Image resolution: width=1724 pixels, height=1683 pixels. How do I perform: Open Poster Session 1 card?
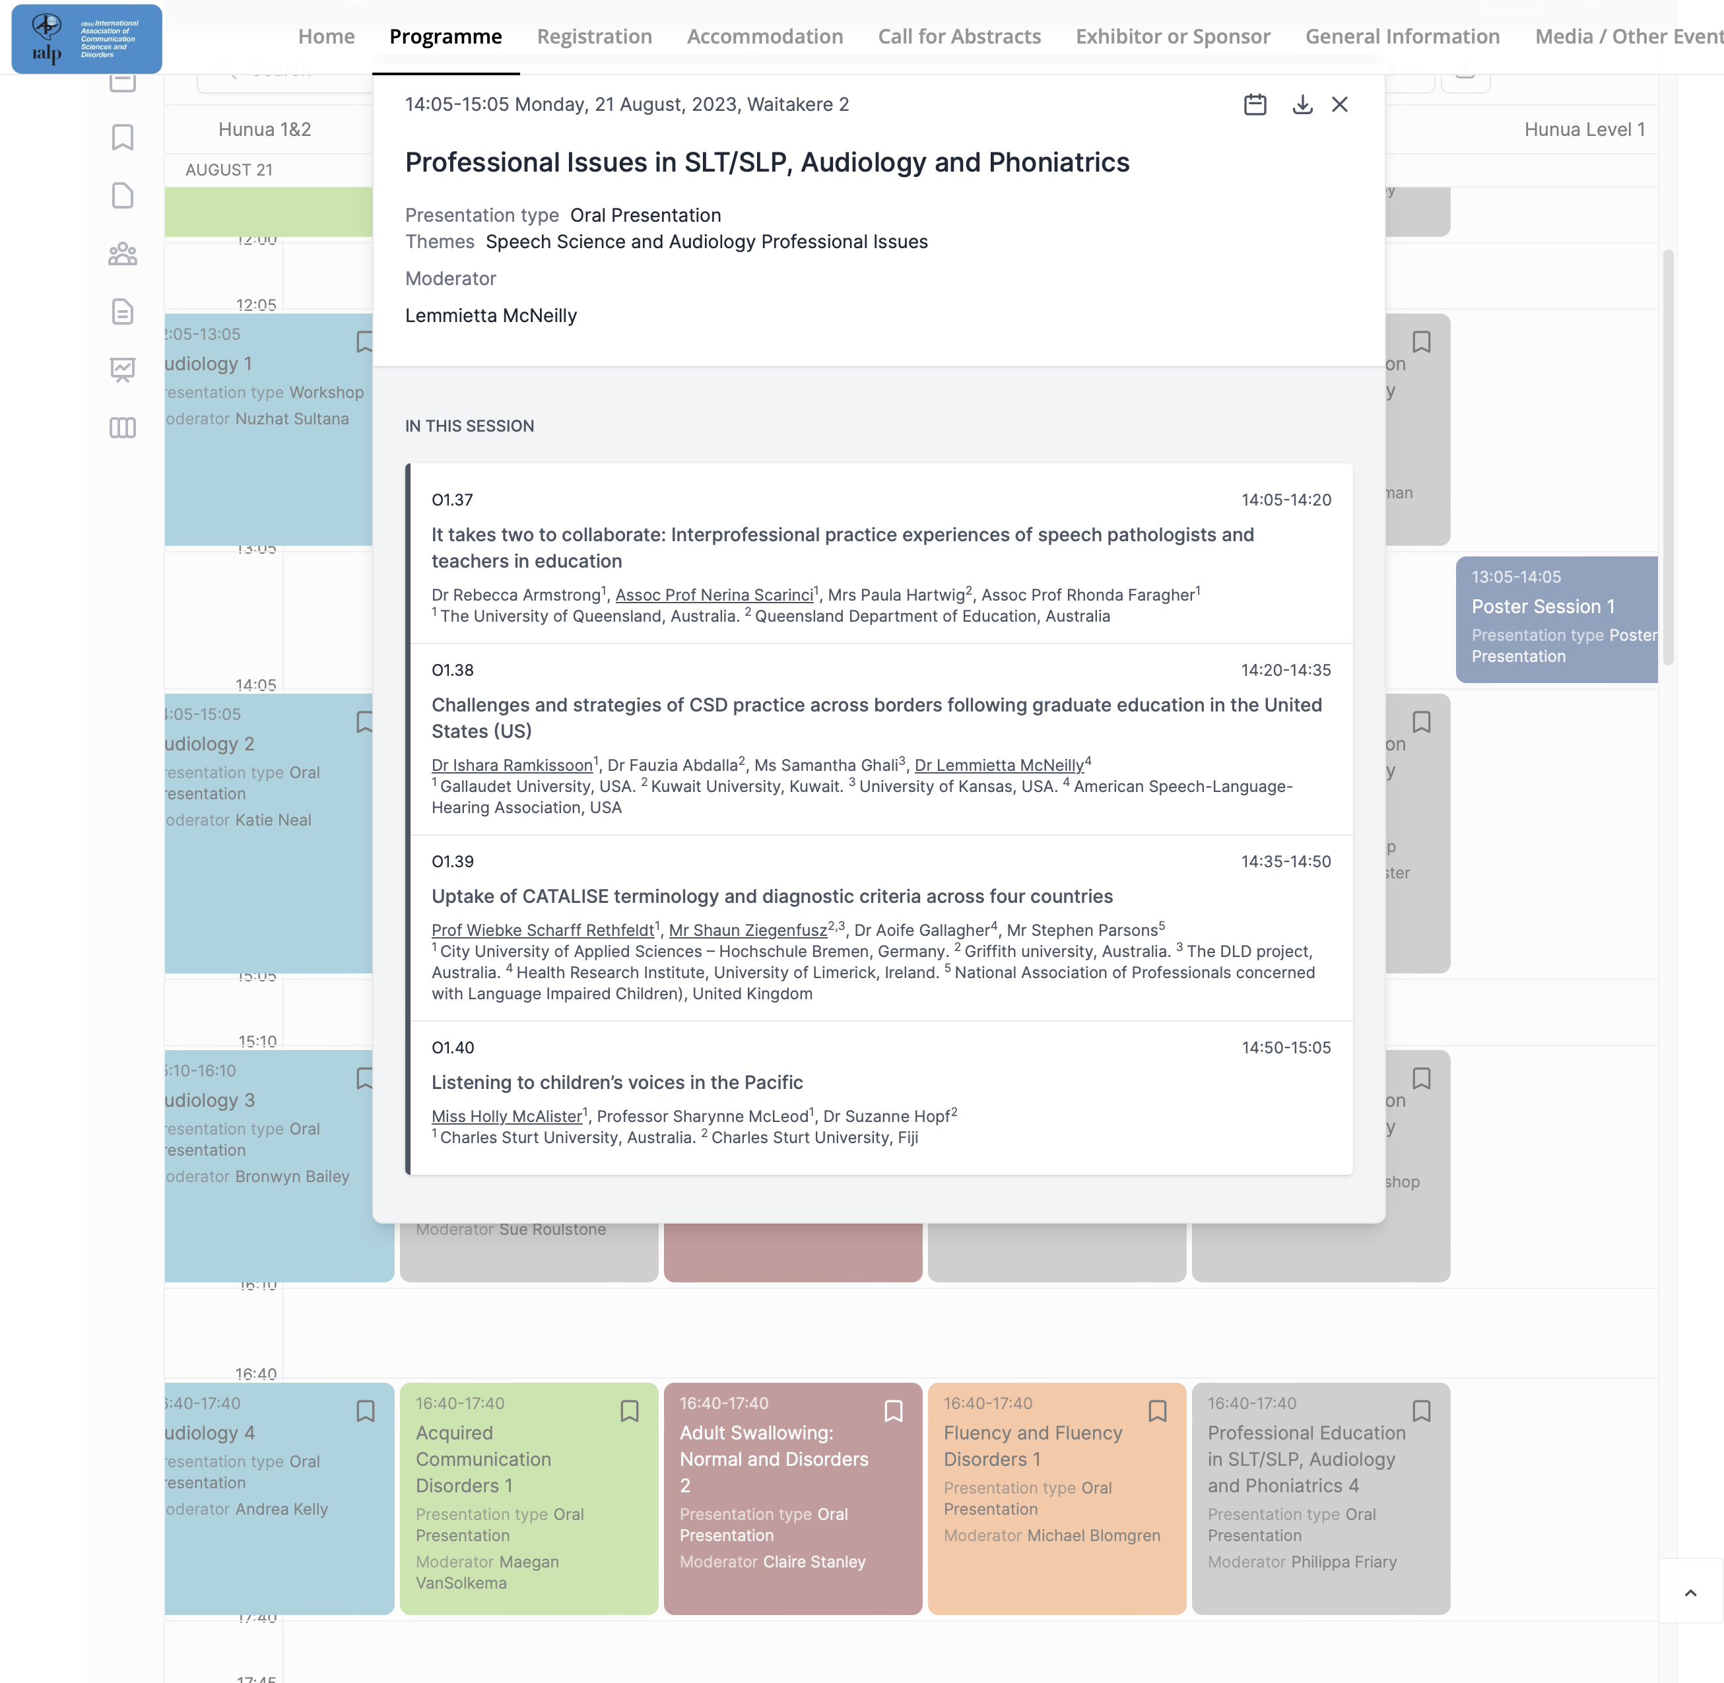1556,619
